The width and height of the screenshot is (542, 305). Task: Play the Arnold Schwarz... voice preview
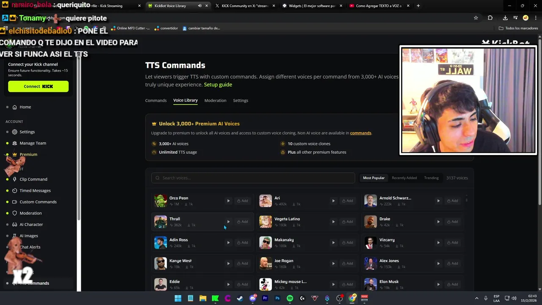tap(438, 201)
